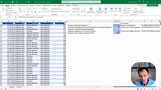Open the Канал продаж column filter arrow

(54, 23)
